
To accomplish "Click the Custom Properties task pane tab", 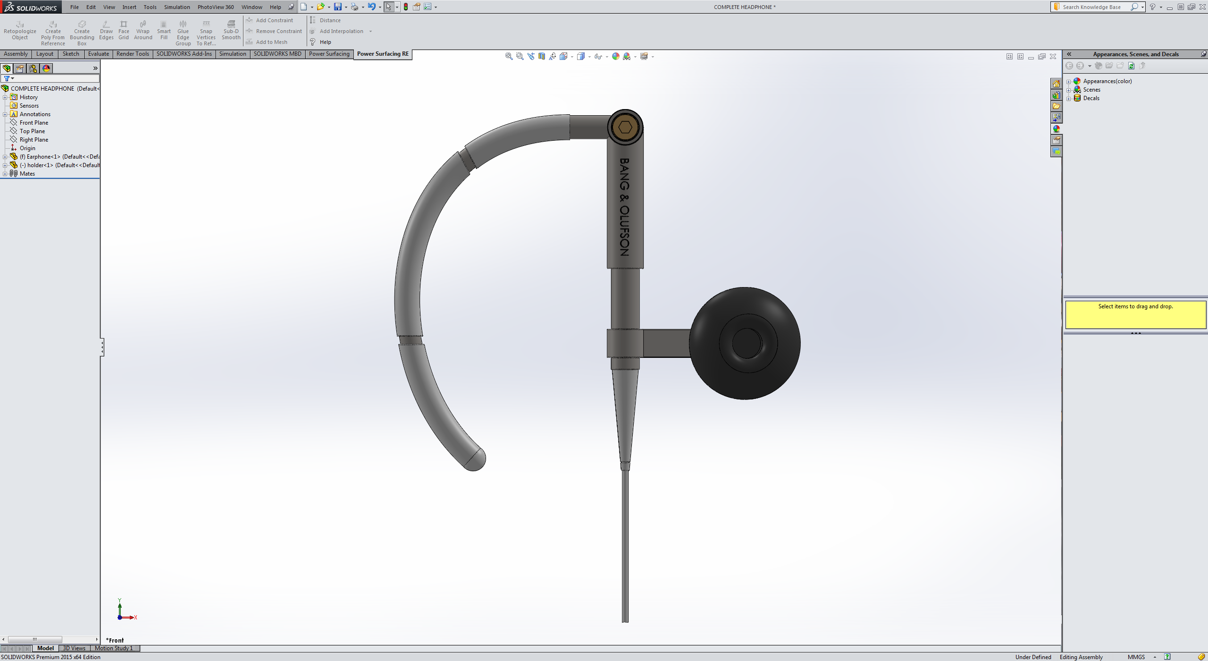I will 1056,140.
